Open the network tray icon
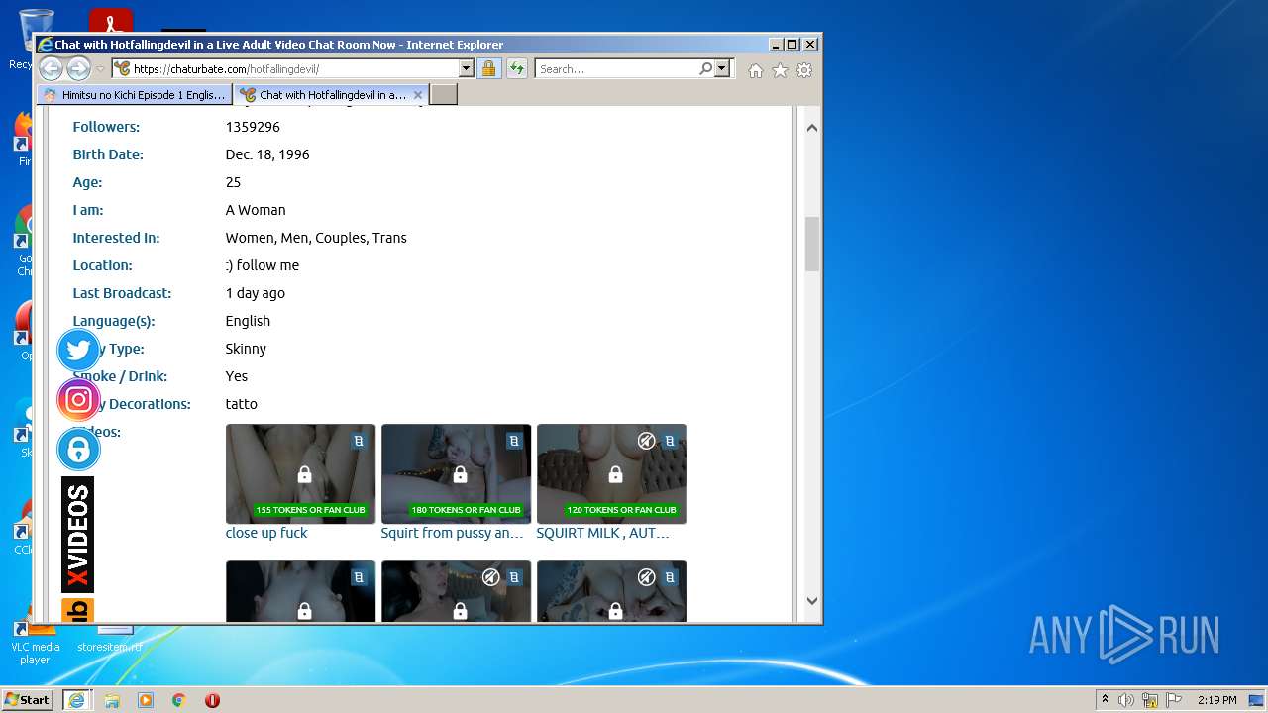Screen dimensions: 1268x713 [x=1150, y=700]
